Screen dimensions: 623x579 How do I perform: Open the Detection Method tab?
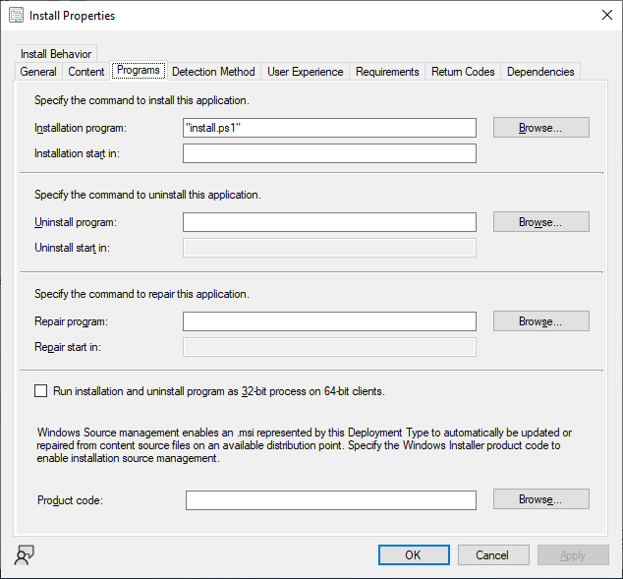point(213,72)
